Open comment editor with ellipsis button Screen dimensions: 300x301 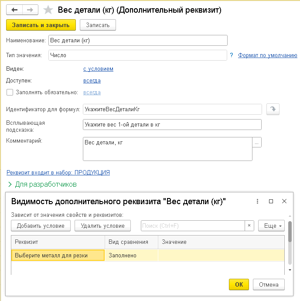[x=257, y=143]
